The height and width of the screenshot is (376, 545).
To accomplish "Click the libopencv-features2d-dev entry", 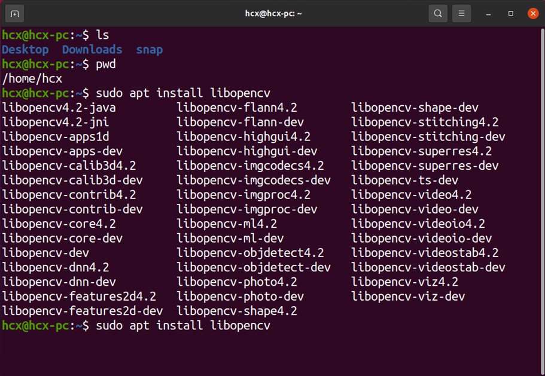I will pos(83,311).
